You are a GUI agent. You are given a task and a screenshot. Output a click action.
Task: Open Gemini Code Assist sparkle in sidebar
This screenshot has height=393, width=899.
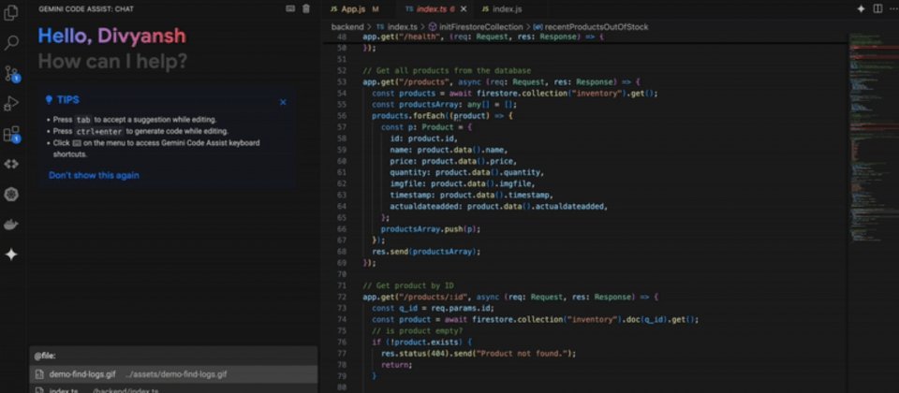click(x=12, y=255)
